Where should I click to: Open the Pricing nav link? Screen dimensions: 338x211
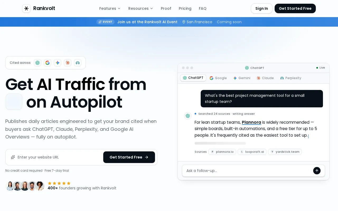pyautogui.click(x=185, y=8)
